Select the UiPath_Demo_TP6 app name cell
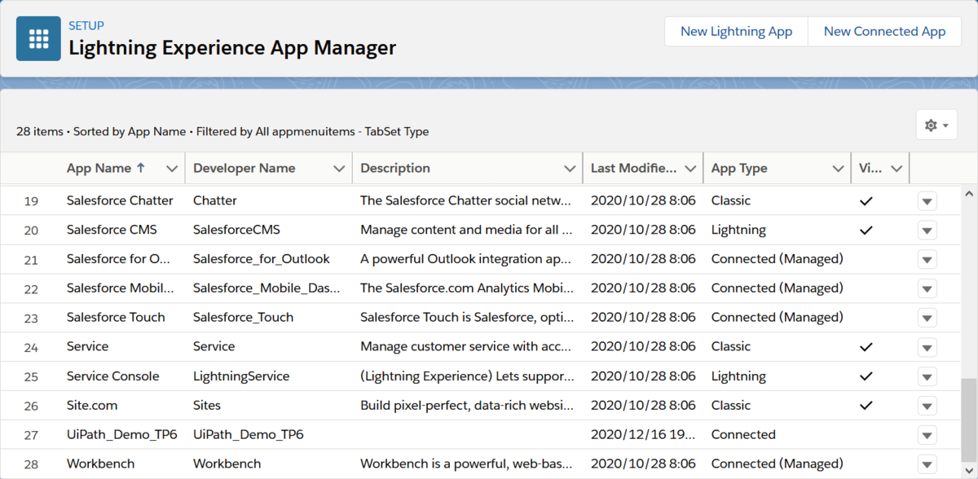This screenshot has height=479, width=978. (x=121, y=434)
